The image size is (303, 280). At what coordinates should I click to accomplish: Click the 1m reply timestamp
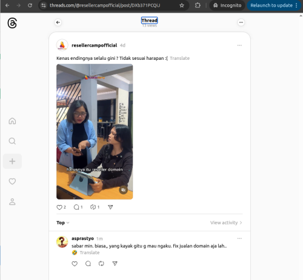coord(99,239)
